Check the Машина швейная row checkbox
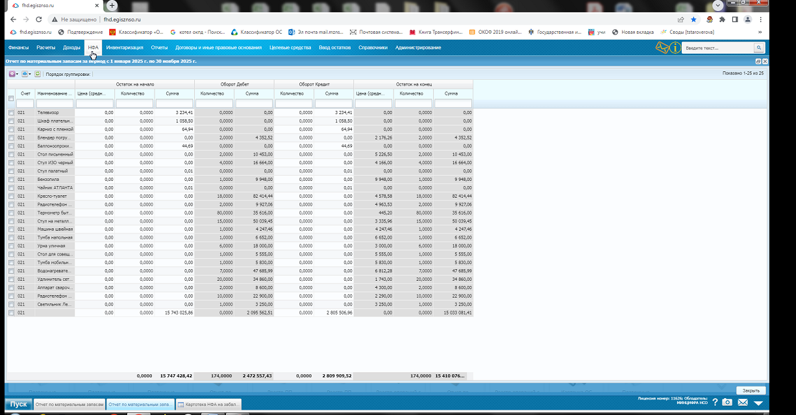The width and height of the screenshot is (796, 415). (11, 230)
